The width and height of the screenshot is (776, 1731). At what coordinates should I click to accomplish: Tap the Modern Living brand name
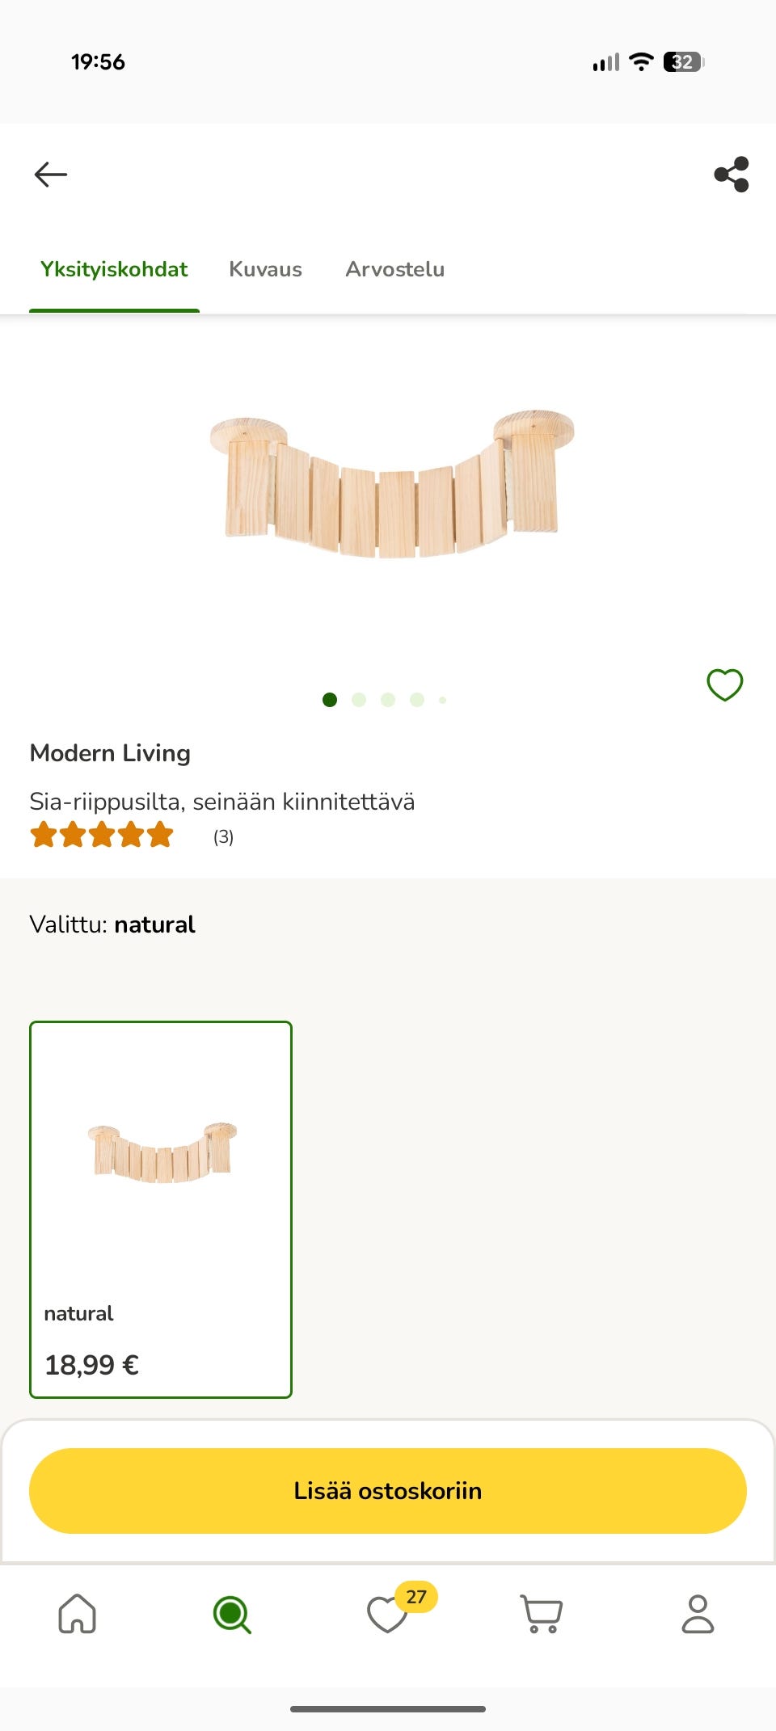(110, 753)
